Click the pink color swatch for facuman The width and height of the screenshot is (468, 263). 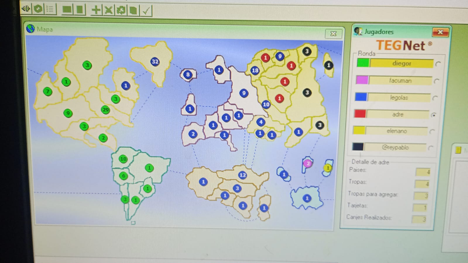coord(362,80)
